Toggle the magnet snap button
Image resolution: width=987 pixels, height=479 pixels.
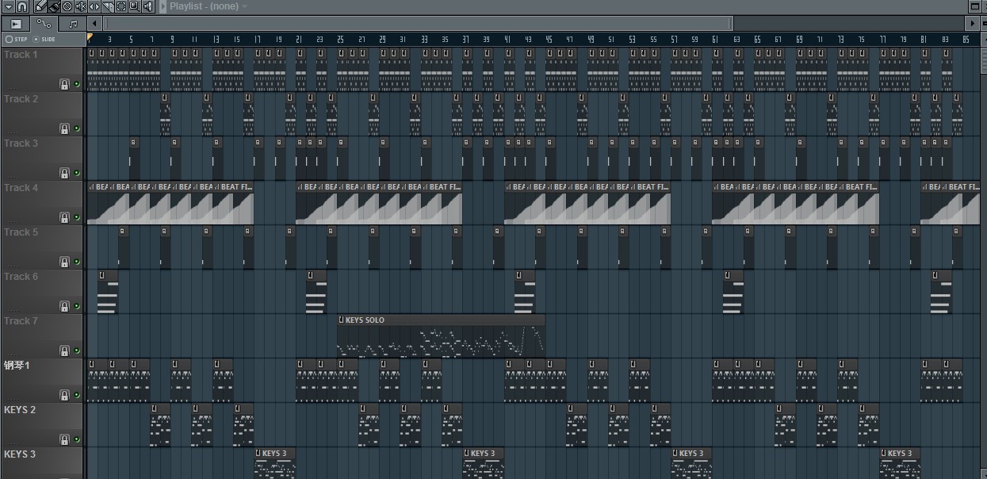tap(22, 6)
